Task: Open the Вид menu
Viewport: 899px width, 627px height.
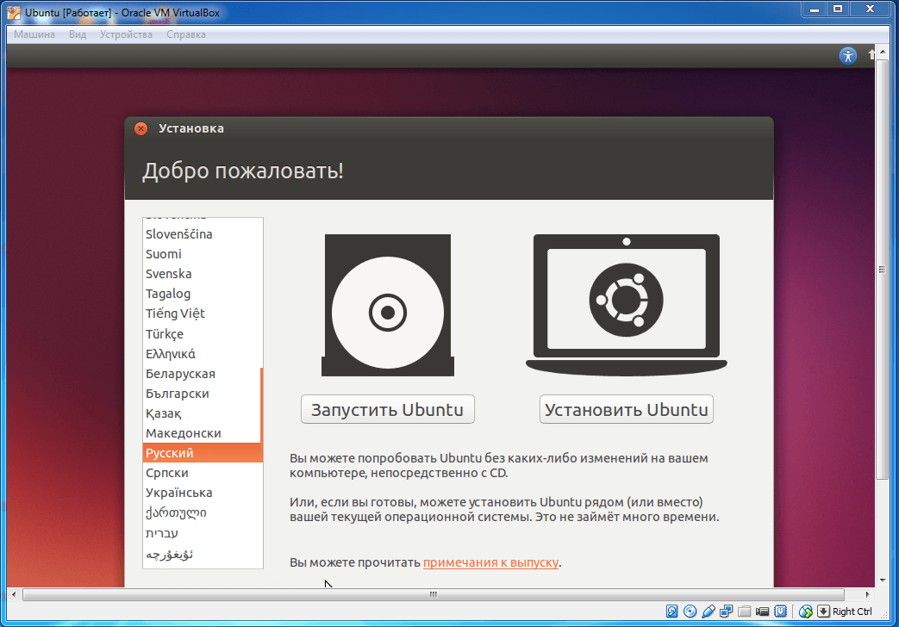Action: [78, 34]
